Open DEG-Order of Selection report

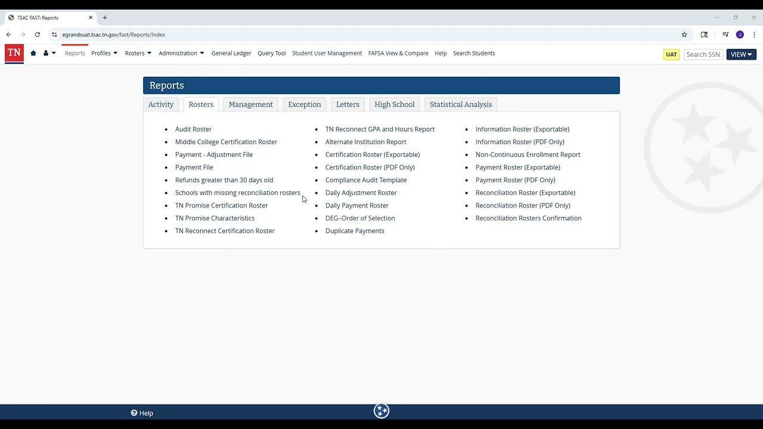tap(360, 218)
